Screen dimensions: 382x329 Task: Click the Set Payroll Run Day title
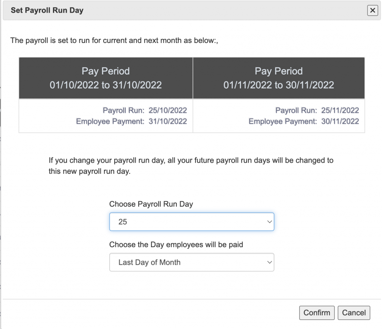tap(47, 10)
